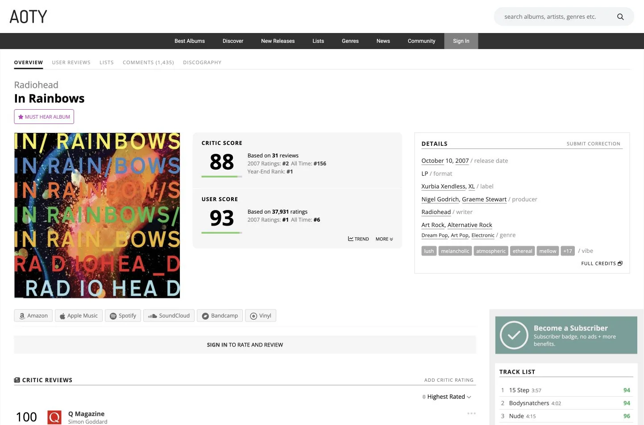Open the Become a Subscriber banner
This screenshot has width=644, height=425.
click(x=566, y=335)
